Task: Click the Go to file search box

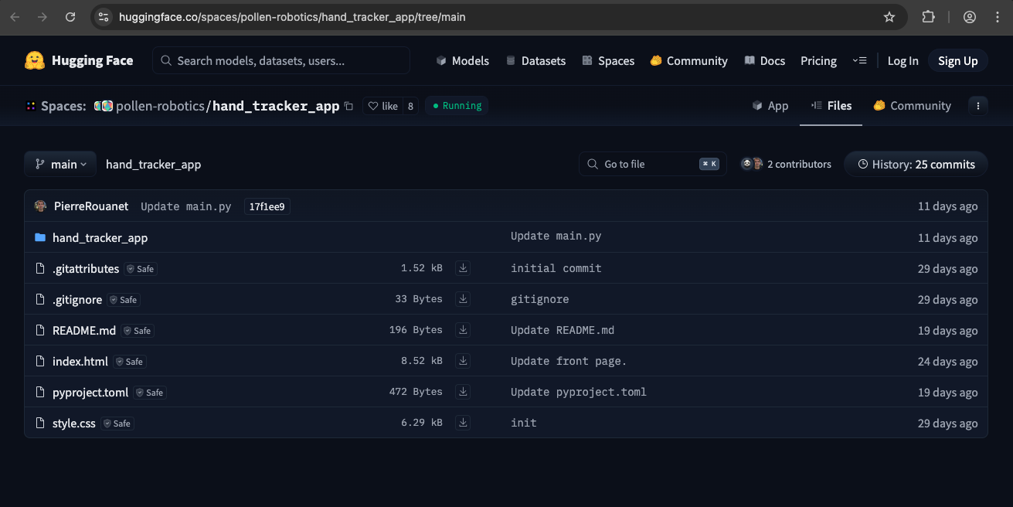Action: coord(653,164)
